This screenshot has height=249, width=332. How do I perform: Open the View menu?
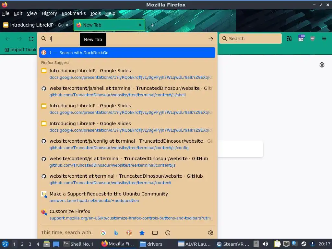[x=32, y=13]
